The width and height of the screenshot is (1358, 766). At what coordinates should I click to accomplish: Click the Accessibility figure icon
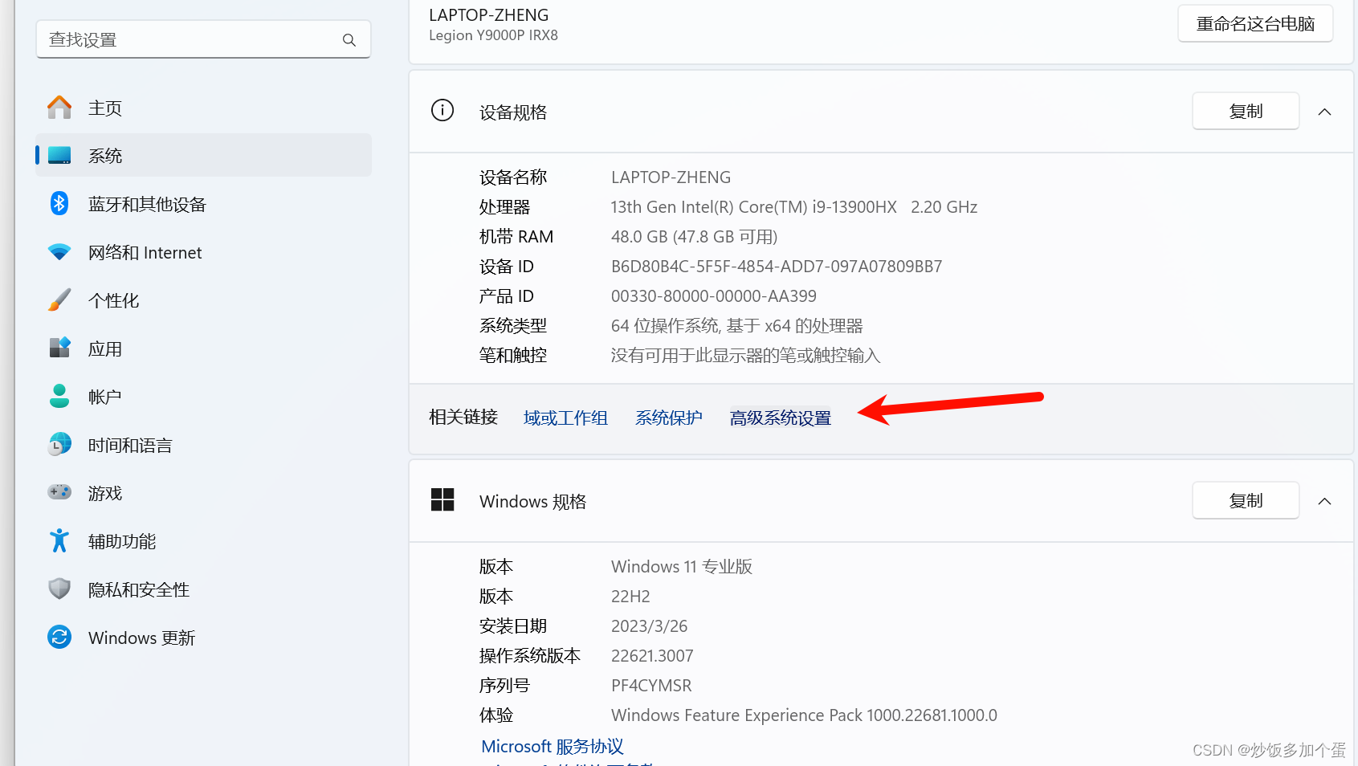(x=59, y=540)
